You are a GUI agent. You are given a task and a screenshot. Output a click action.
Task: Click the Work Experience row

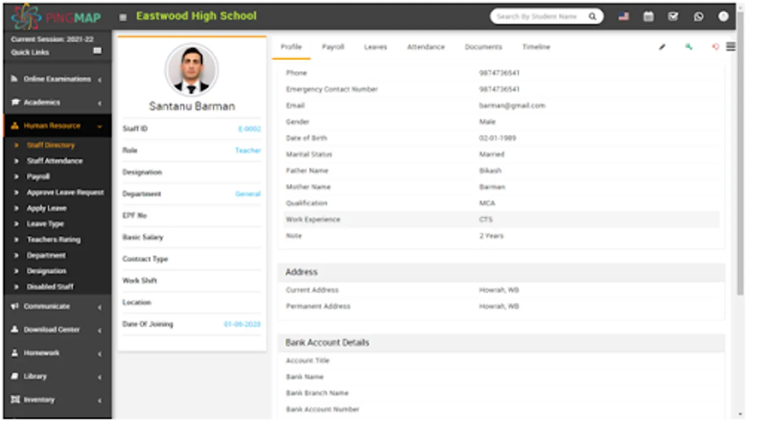pos(501,220)
